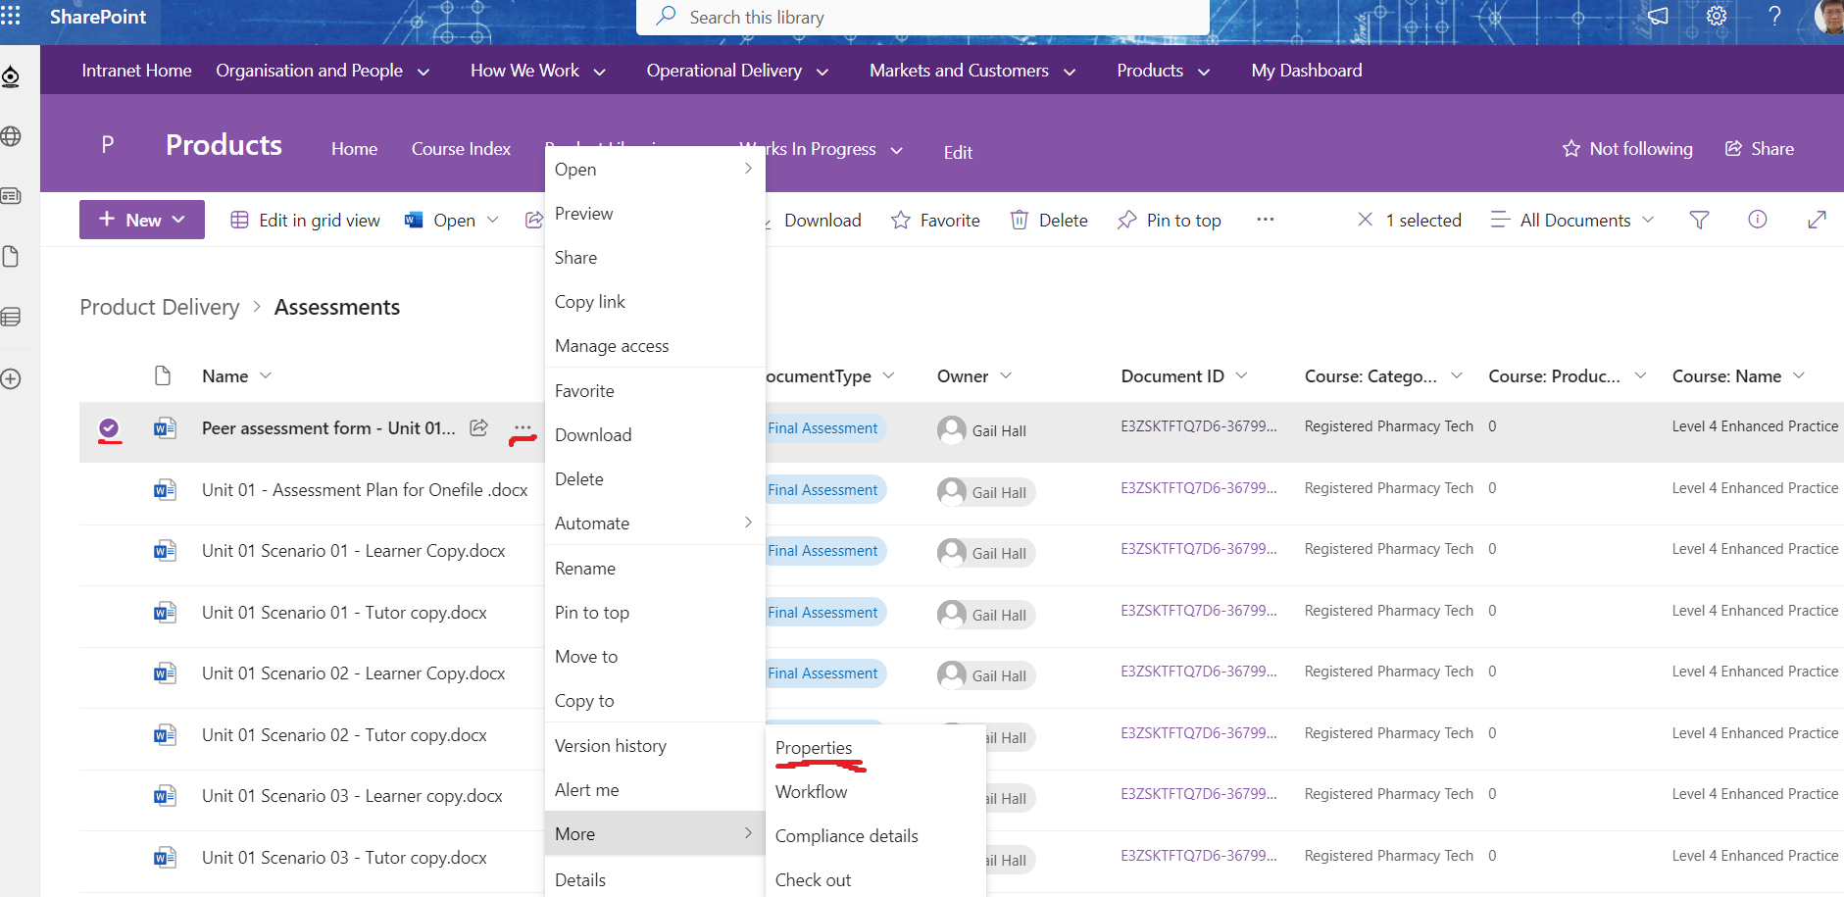This screenshot has height=897, width=1844.
Task: Open the SharePoint app launcher waffle icon
Action: 11,16
